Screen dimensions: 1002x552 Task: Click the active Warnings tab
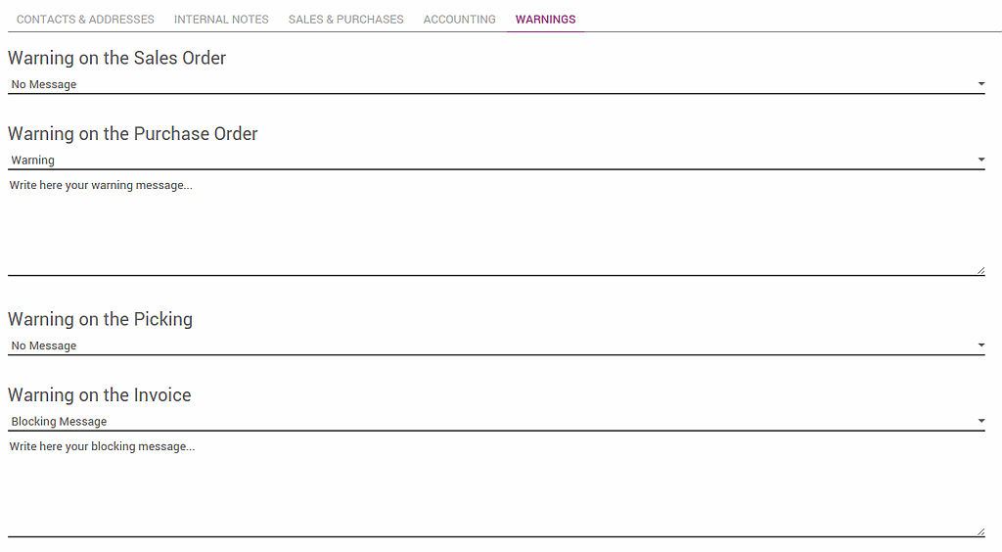click(x=545, y=19)
